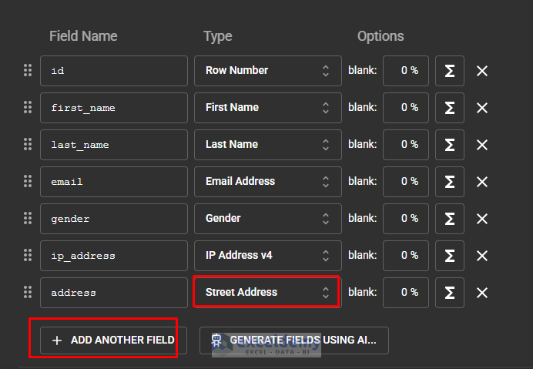The height and width of the screenshot is (369, 533).
Task: Open the Row Number type dropdown
Action: tap(267, 71)
